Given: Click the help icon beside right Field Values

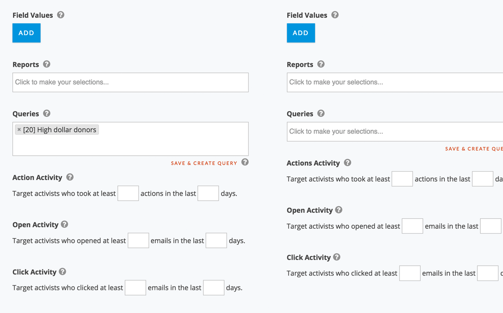Looking at the screenshot, I should click(335, 15).
